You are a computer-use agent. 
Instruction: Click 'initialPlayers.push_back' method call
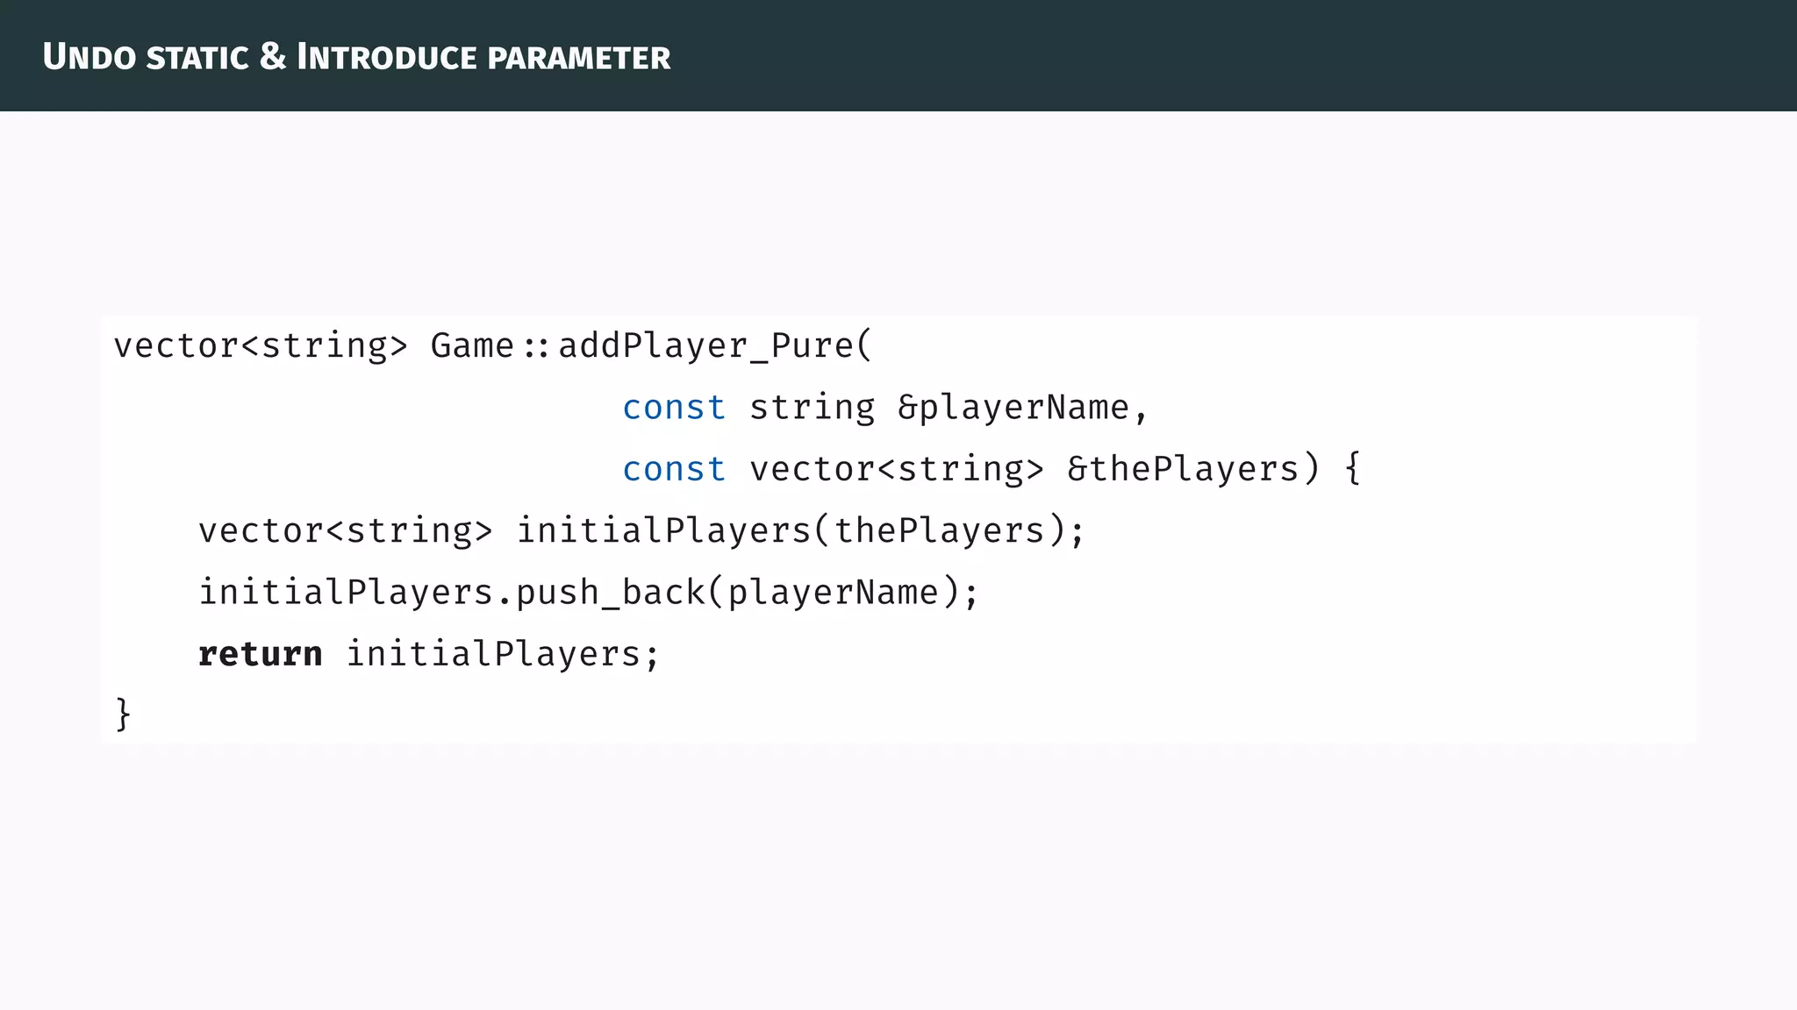coord(452,593)
